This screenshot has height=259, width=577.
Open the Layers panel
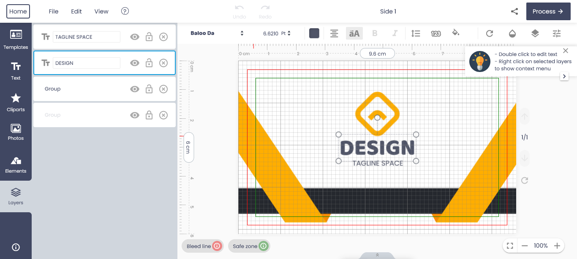tap(16, 196)
